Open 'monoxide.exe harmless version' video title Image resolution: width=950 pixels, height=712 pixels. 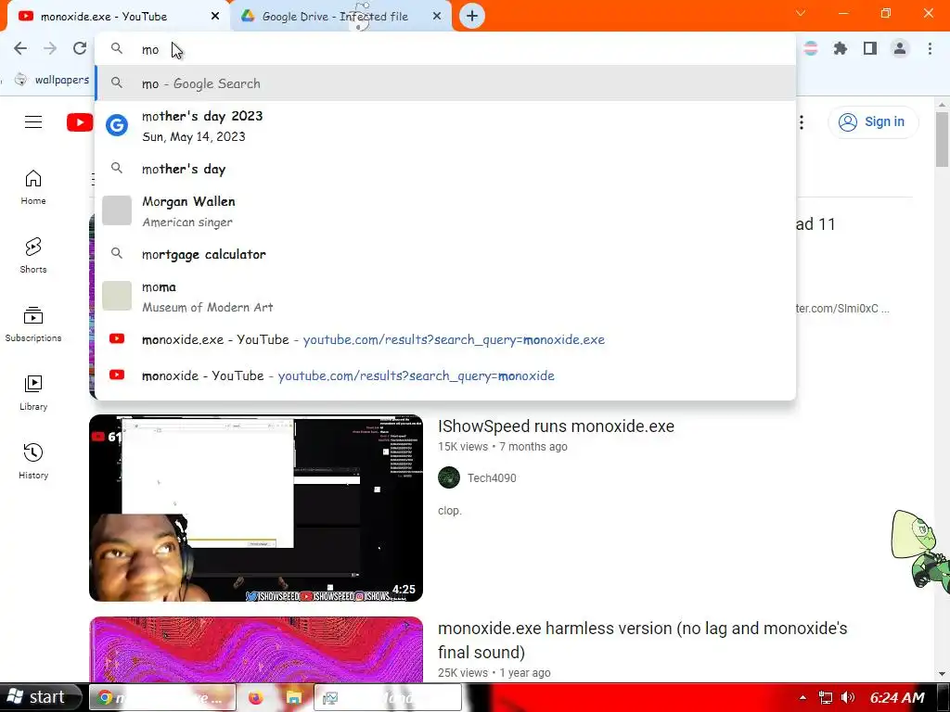pos(642,640)
